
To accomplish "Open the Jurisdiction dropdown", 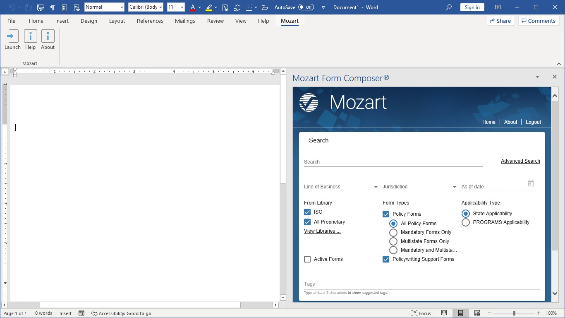I will coord(420,187).
